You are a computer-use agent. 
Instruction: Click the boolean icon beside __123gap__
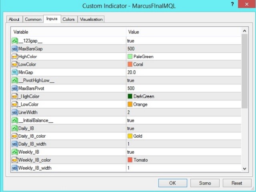[x=15, y=41]
